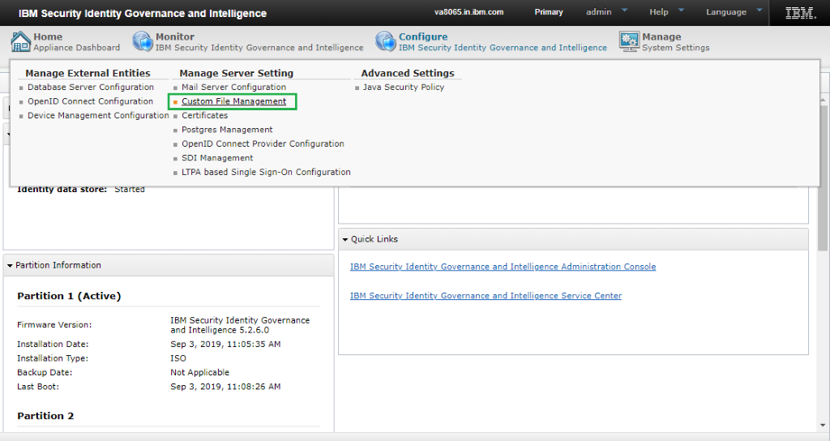
Task: Select the Configure menu tab
Action: click(491, 42)
